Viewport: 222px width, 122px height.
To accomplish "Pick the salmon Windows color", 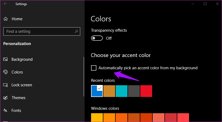I will tap(159, 117).
